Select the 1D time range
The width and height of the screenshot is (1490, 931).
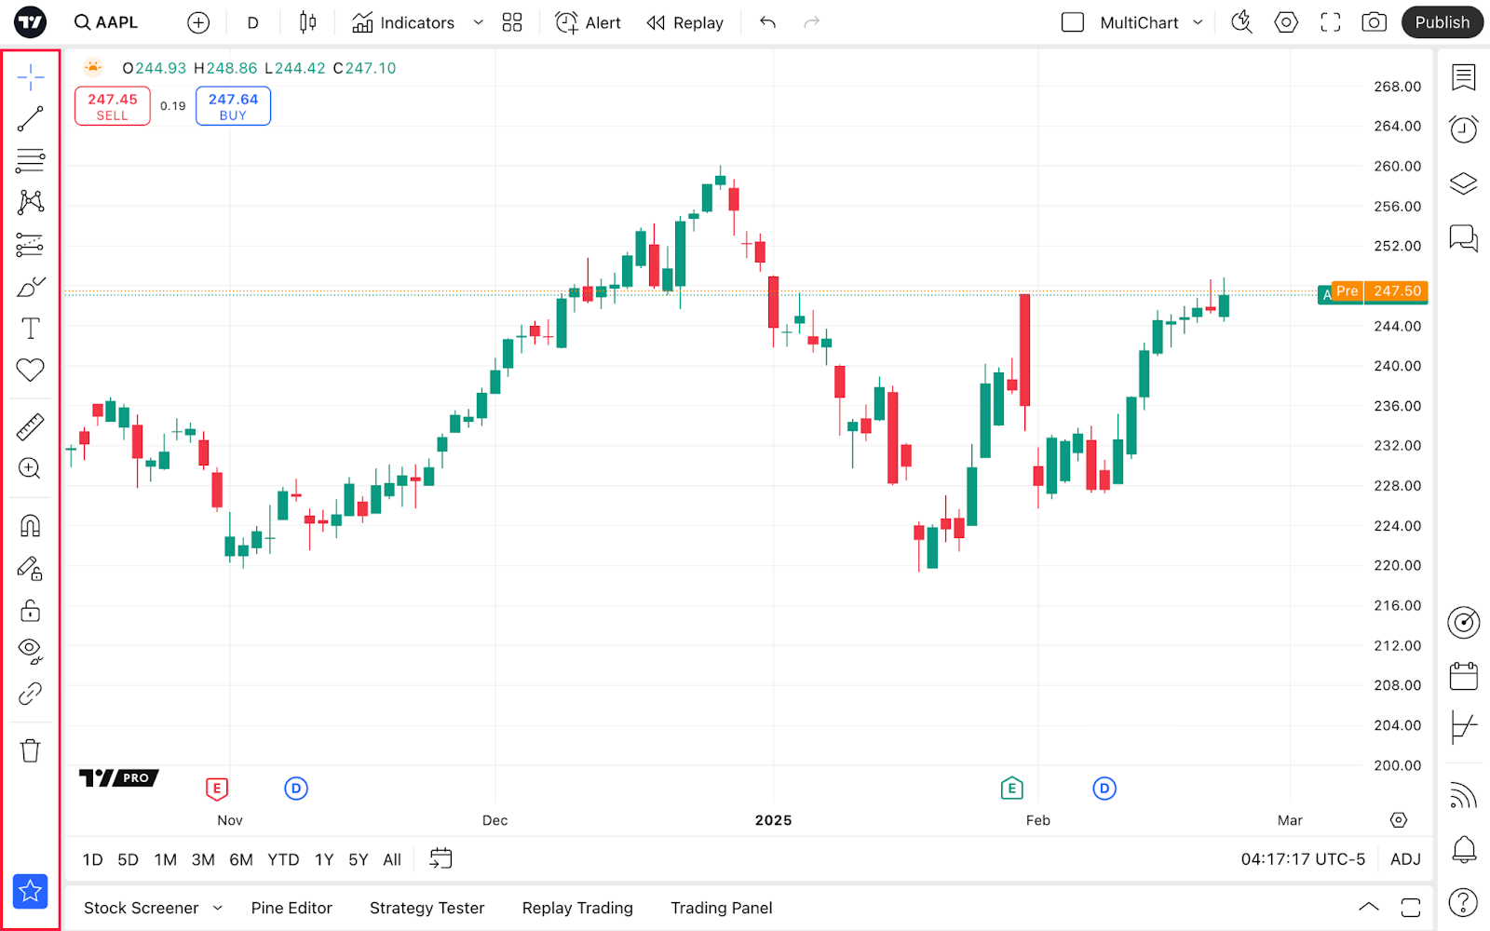tap(93, 859)
